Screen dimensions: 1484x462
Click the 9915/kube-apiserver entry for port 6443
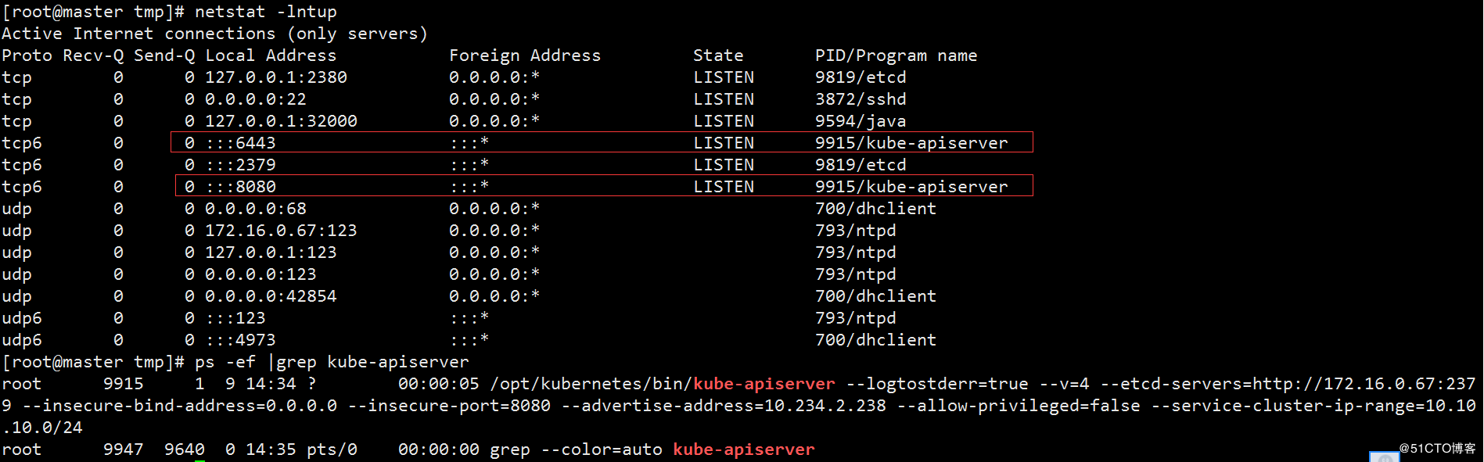tap(911, 143)
